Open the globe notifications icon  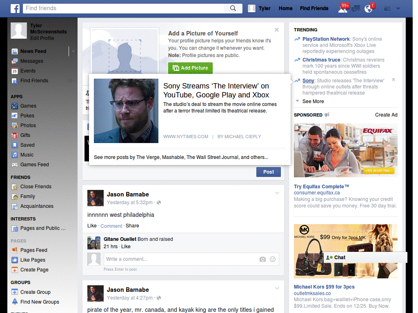369,9
